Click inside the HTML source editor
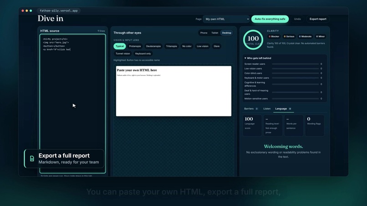The width and height of the screenshot is (367, 206). click(x=72, y=104)
